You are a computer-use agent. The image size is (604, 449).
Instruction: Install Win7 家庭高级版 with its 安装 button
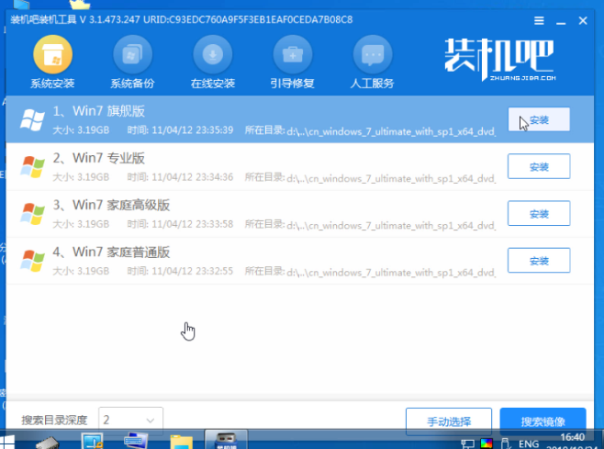click(x=539, y=214)
